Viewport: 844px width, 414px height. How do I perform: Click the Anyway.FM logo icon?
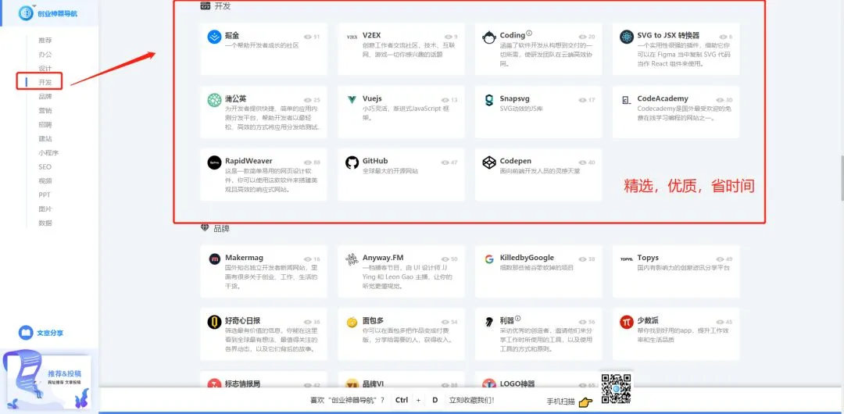pos(352,259)
